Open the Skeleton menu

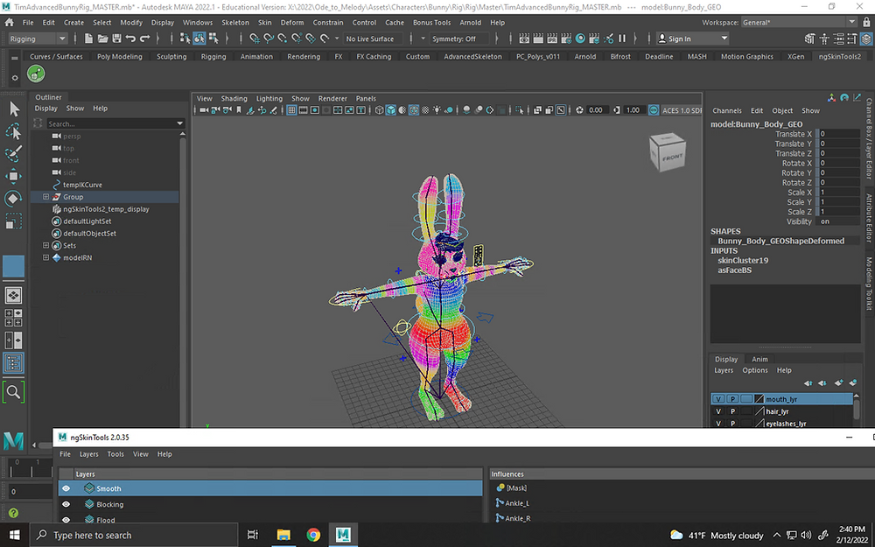[x=235, y=23]
